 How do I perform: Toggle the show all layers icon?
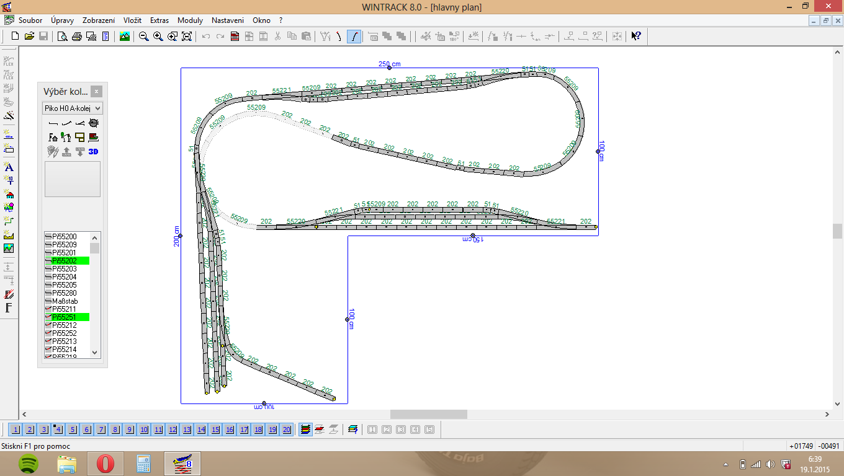[x=305, y=430]
